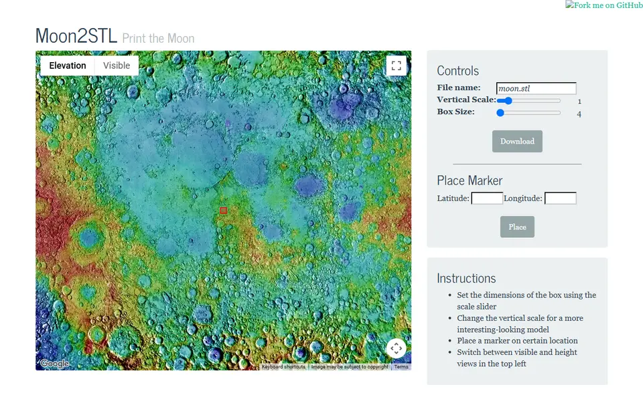Adjust the Box Size slider
The image size is (643, 401).
tap(528, 113)
